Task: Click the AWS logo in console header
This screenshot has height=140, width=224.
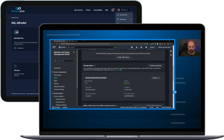Action: [54, 47]
